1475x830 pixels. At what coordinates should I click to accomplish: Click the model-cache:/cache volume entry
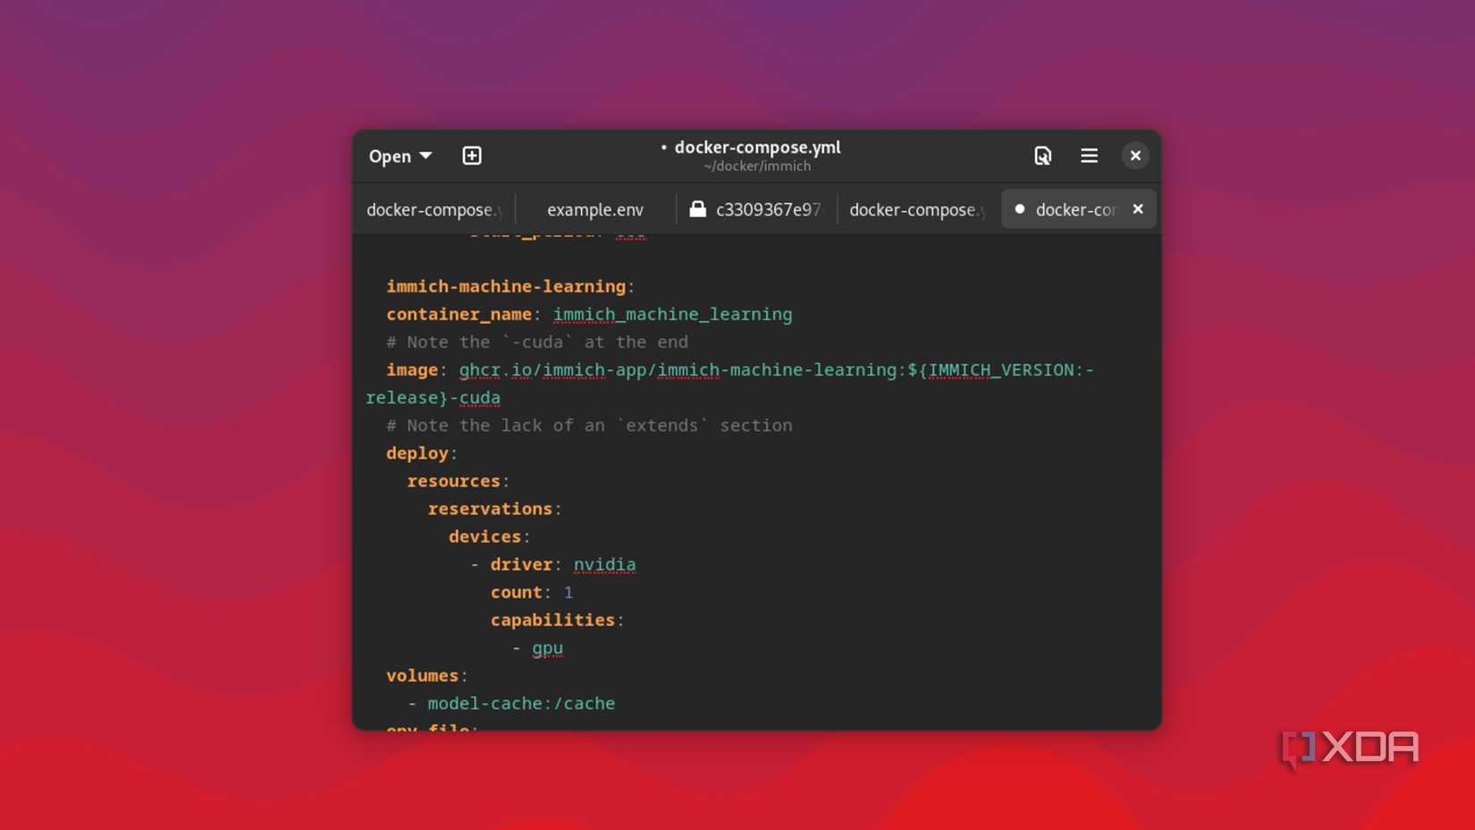tap(521, 703)
